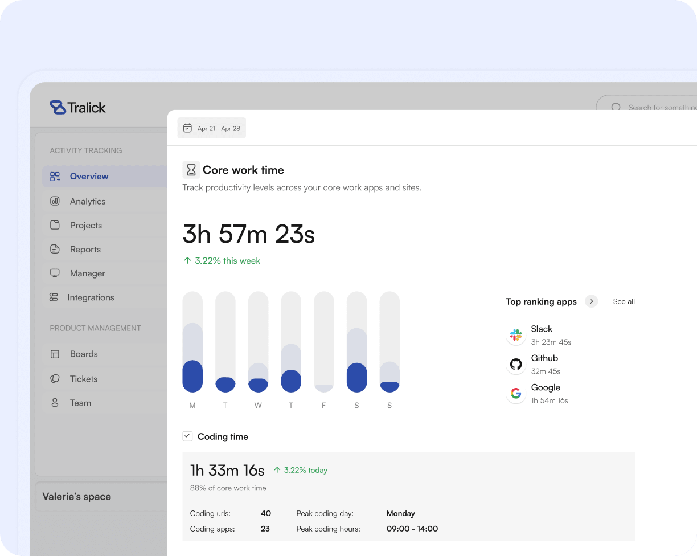Image resolution: width=697 pixels, height=556 pixels.
Task: Open the Reports section
Action: (x=85, y=250)
